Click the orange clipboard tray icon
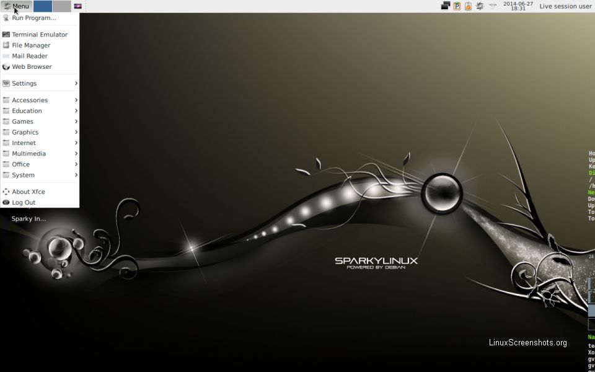The height and width of the screenshot is (372, 595). (x=469, y=6)
